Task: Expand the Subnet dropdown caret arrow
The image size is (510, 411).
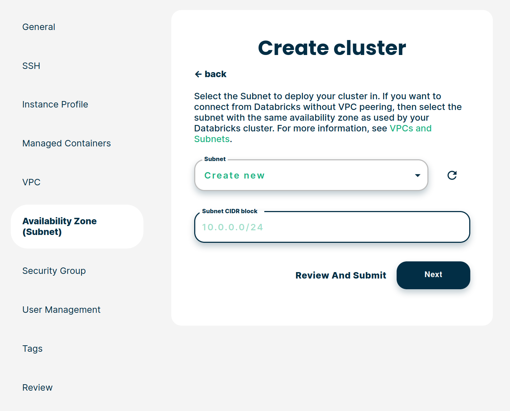Action: click(417, 175)
